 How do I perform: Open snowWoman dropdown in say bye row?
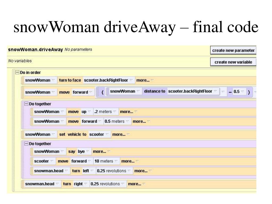coord(49,151)
